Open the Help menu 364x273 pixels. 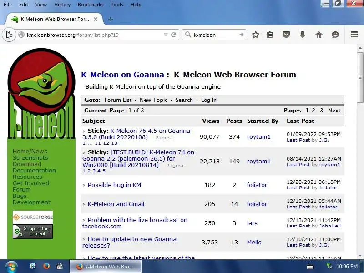tap(136, 5)
